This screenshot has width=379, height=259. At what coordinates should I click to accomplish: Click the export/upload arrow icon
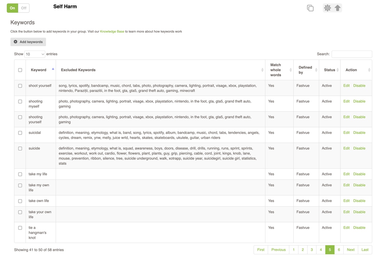tap(338, 8)
